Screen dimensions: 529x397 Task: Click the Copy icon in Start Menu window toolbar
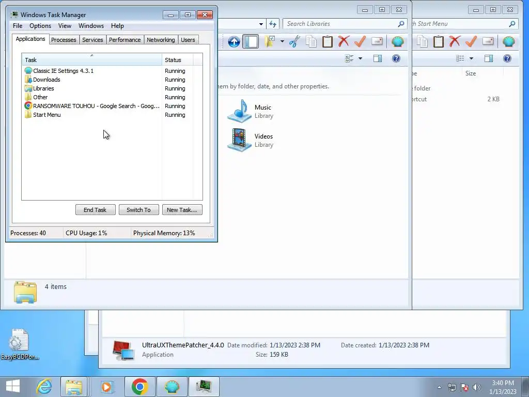click(422, 42)
